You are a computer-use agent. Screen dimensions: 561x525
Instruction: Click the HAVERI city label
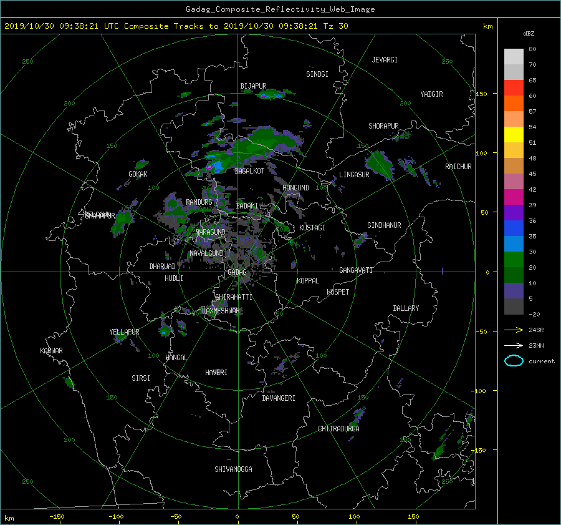tap(216, 373)
